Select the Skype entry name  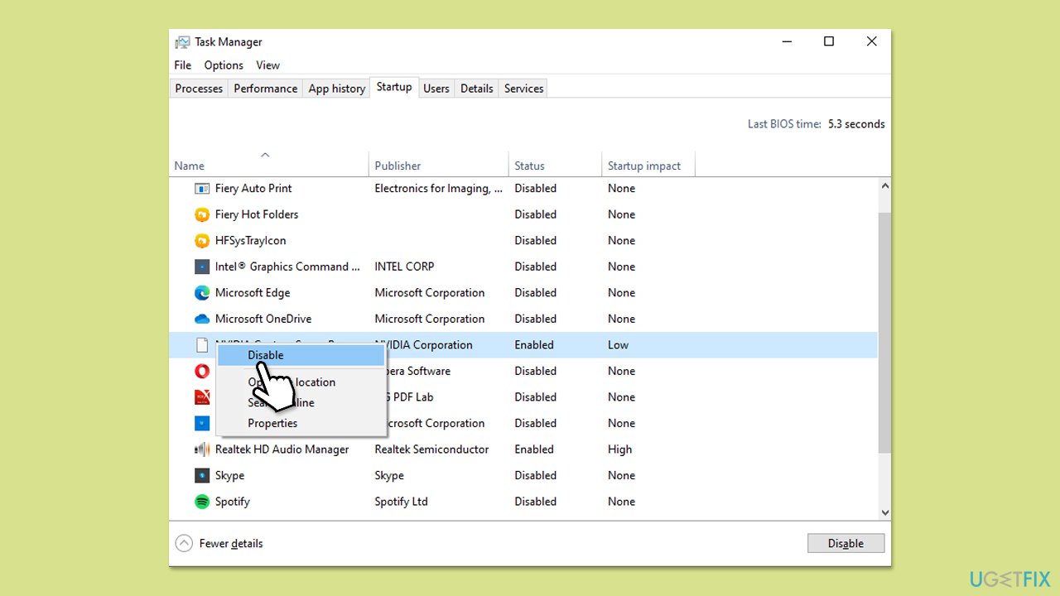tap(229, 476)
